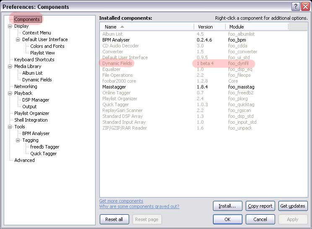Select Tools in the tree
This screenshot has height=229, width=312.
pos(19,127)
